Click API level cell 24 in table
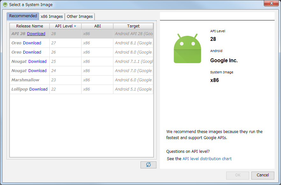The image size is (281, 185). [x=65, y=71]
